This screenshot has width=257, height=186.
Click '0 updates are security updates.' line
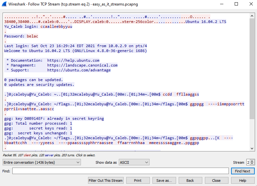[x=39, y=85]
